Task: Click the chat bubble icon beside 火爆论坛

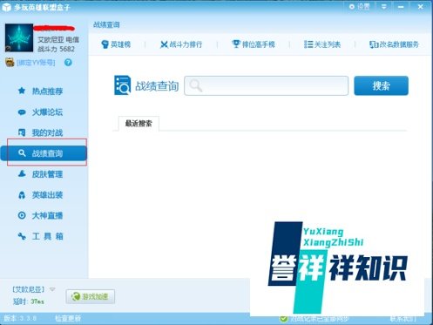Action: click(x=22, y=112)
